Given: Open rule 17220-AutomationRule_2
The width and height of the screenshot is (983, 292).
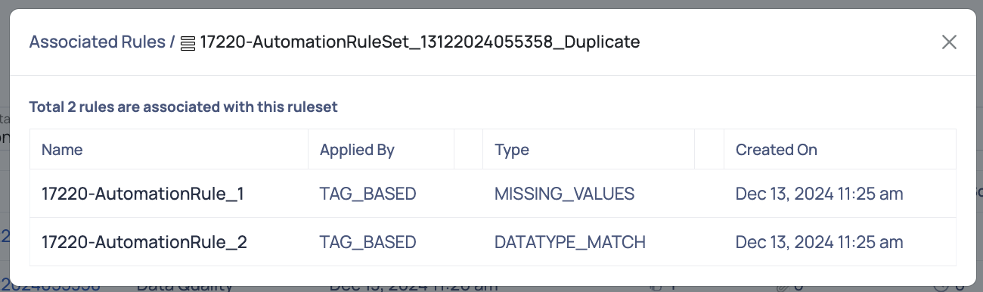Looking at the screenshot, I should point(144,242).
